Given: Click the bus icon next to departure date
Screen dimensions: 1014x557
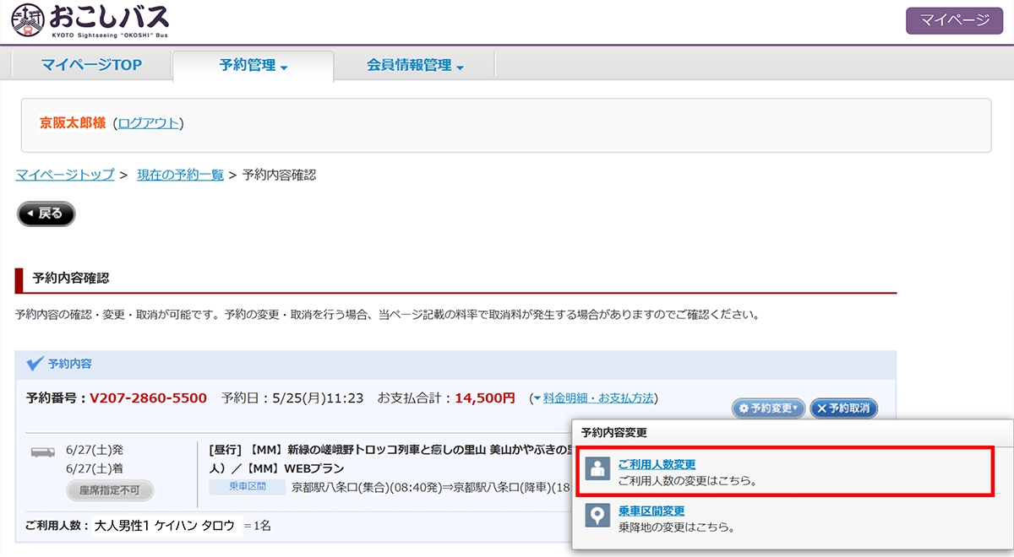Looking at the screenshot, I should click(x=43, y=452).
